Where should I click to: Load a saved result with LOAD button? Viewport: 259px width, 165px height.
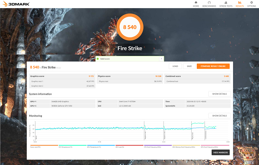(x=175, y=66)
